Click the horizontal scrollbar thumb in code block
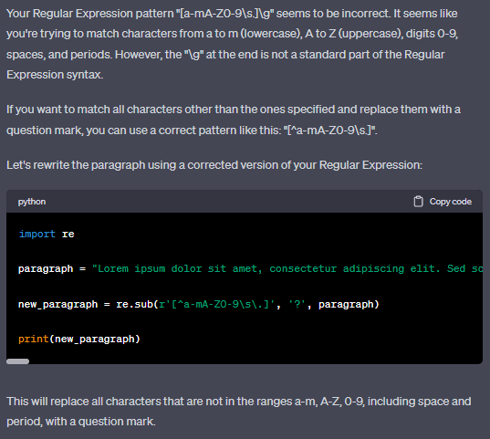 [18, 361]
